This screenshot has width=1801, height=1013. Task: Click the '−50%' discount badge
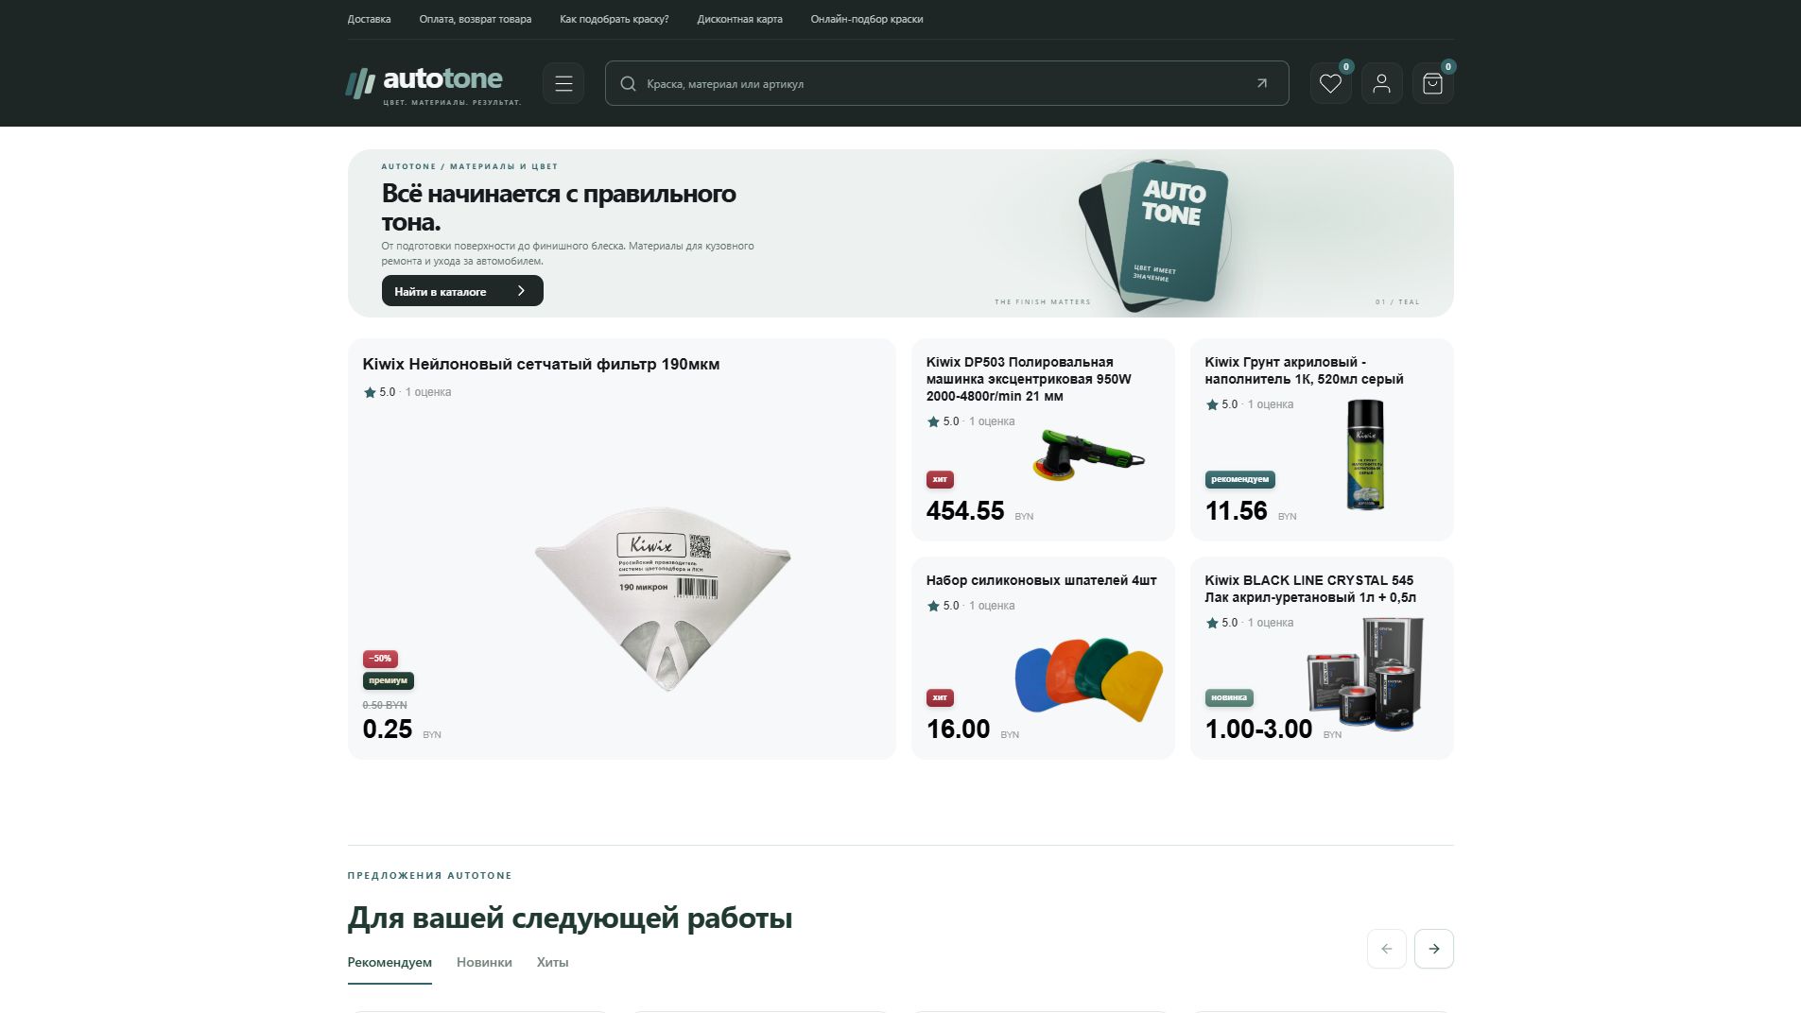(380, 659)
